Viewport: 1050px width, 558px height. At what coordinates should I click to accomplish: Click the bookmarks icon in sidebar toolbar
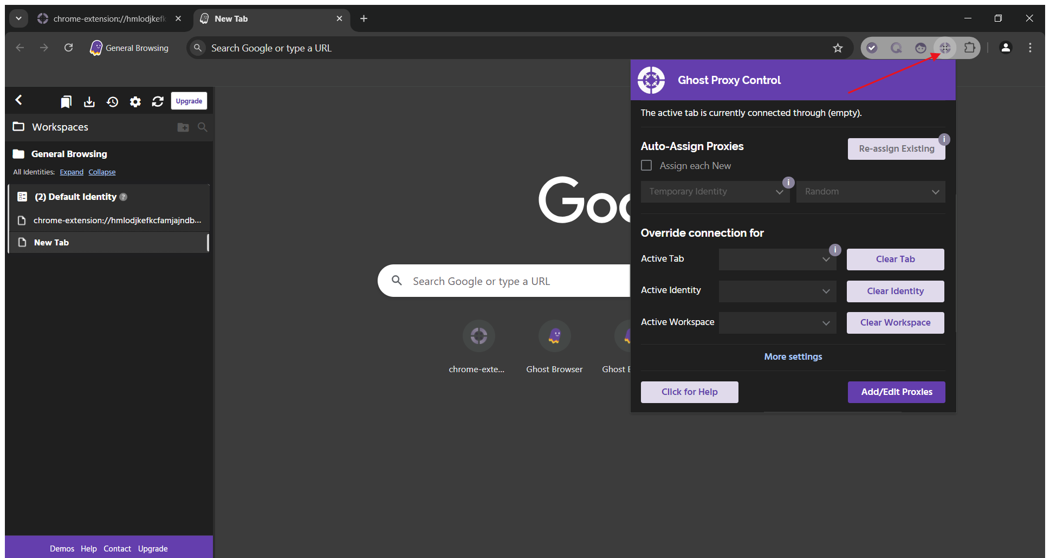point(66,101)
